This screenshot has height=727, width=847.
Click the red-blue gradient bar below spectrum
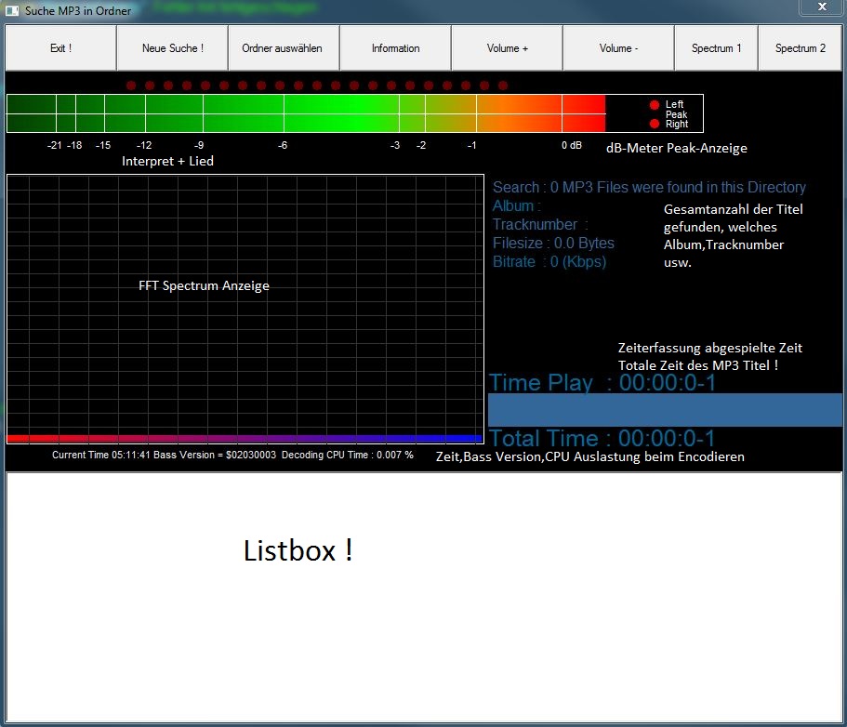pos(245,438)
